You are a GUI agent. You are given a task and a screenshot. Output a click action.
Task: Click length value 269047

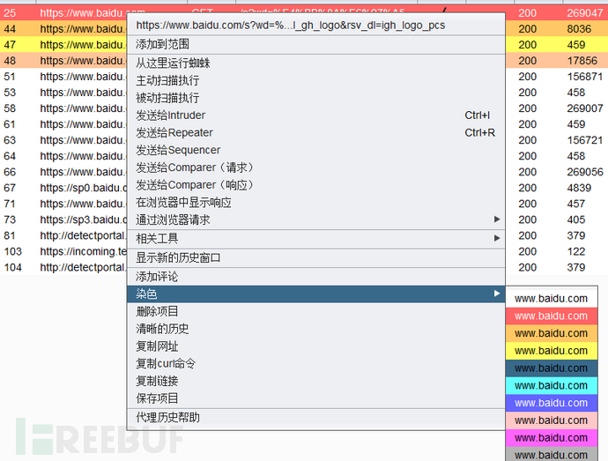click(x=585, y=13)
